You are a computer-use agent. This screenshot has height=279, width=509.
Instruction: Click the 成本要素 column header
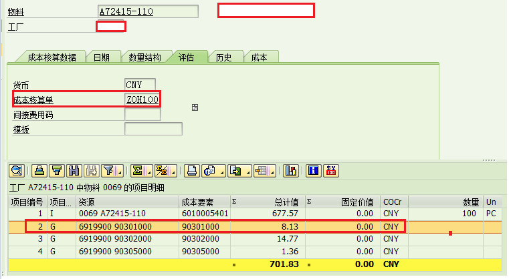pos(205,202)
